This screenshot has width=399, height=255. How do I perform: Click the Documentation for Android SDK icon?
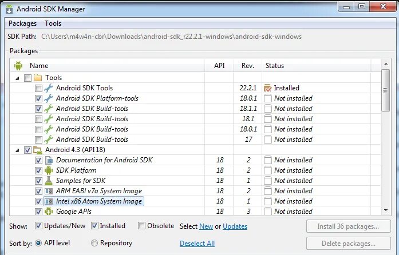pyautogui.click(x=49, y=160)
